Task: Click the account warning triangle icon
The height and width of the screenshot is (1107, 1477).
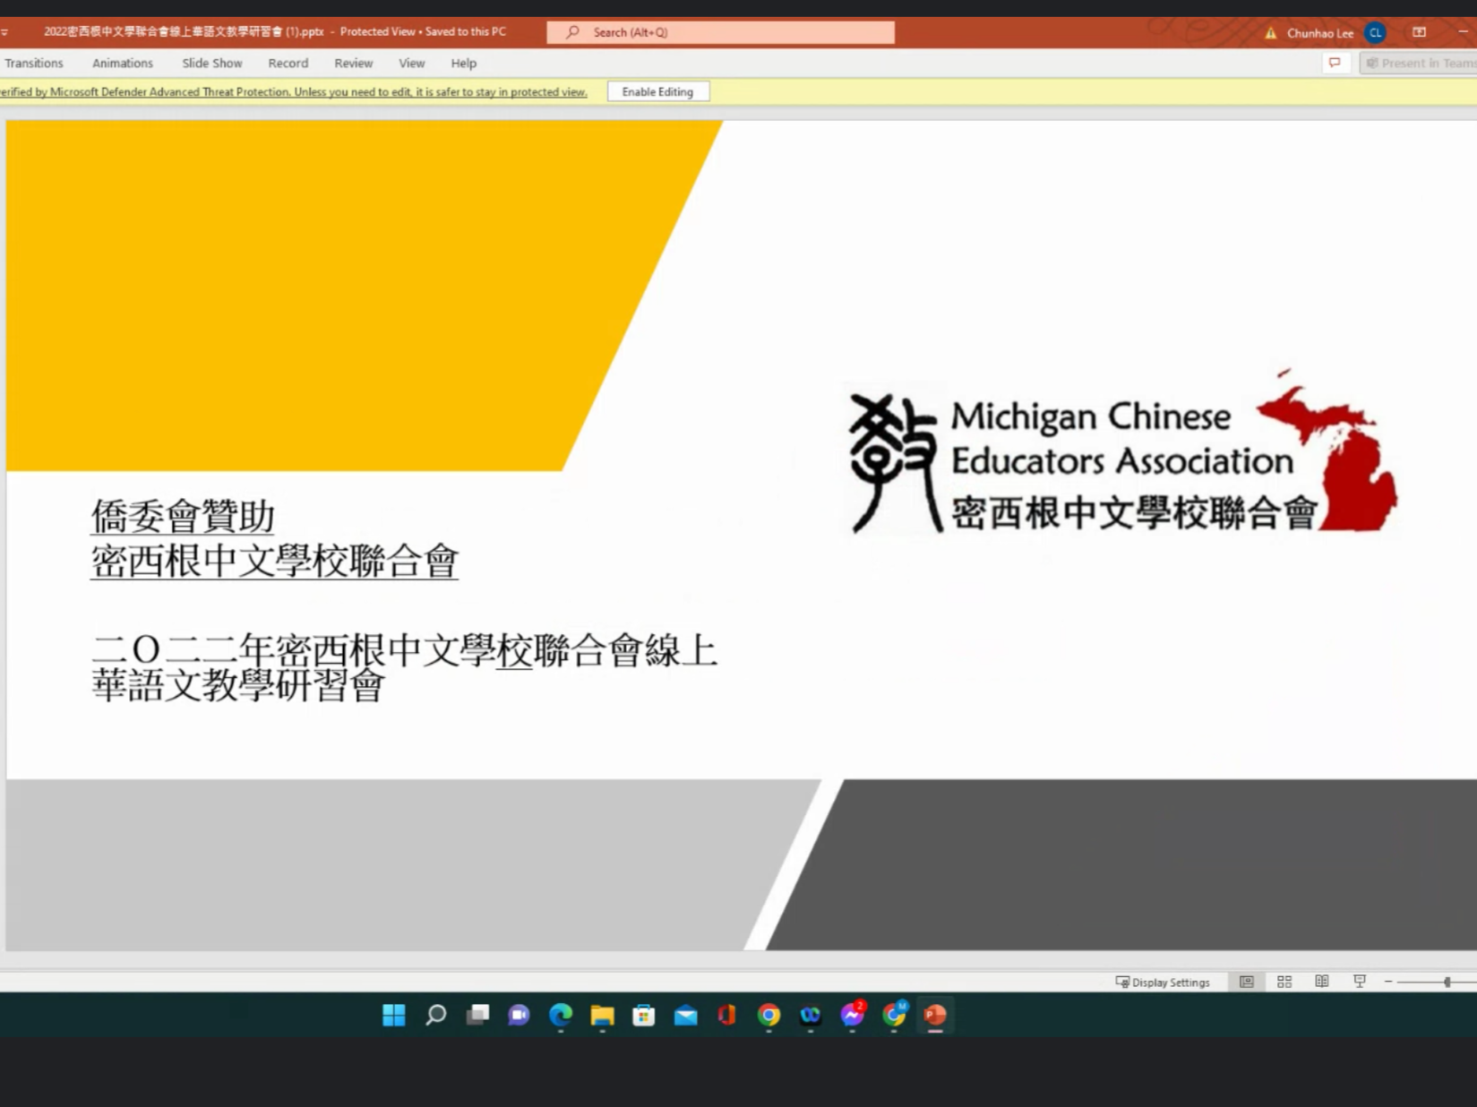Action: [x=1270, y=33]
